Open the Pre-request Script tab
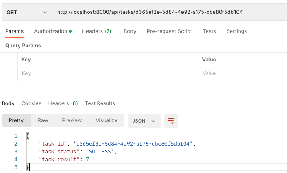 [170, 31]
